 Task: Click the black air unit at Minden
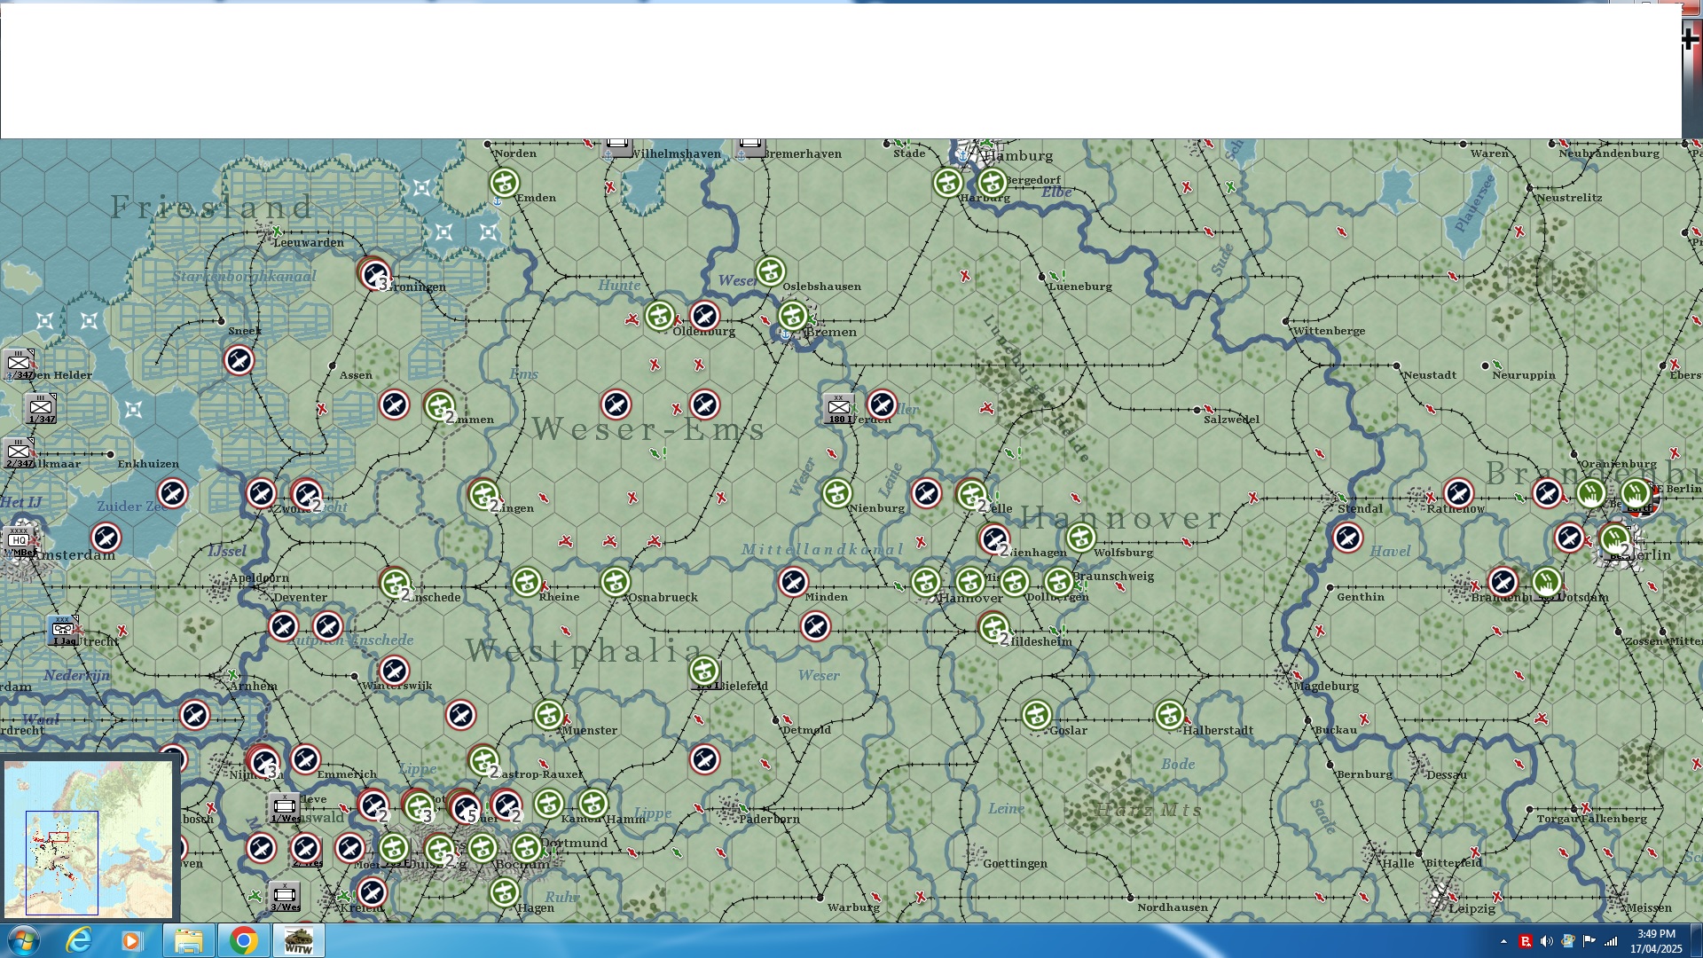tap(793, 582)
